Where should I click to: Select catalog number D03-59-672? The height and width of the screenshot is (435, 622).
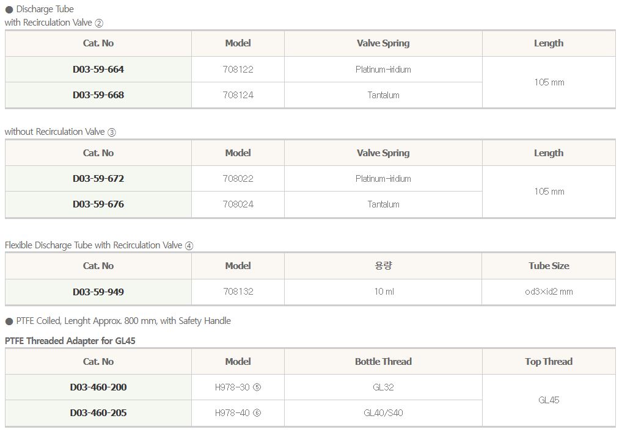(x=98, y=179)
